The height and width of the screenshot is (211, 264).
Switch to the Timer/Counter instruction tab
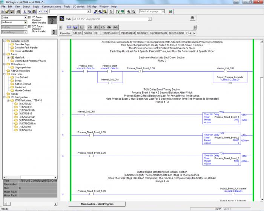click(111, 33)
